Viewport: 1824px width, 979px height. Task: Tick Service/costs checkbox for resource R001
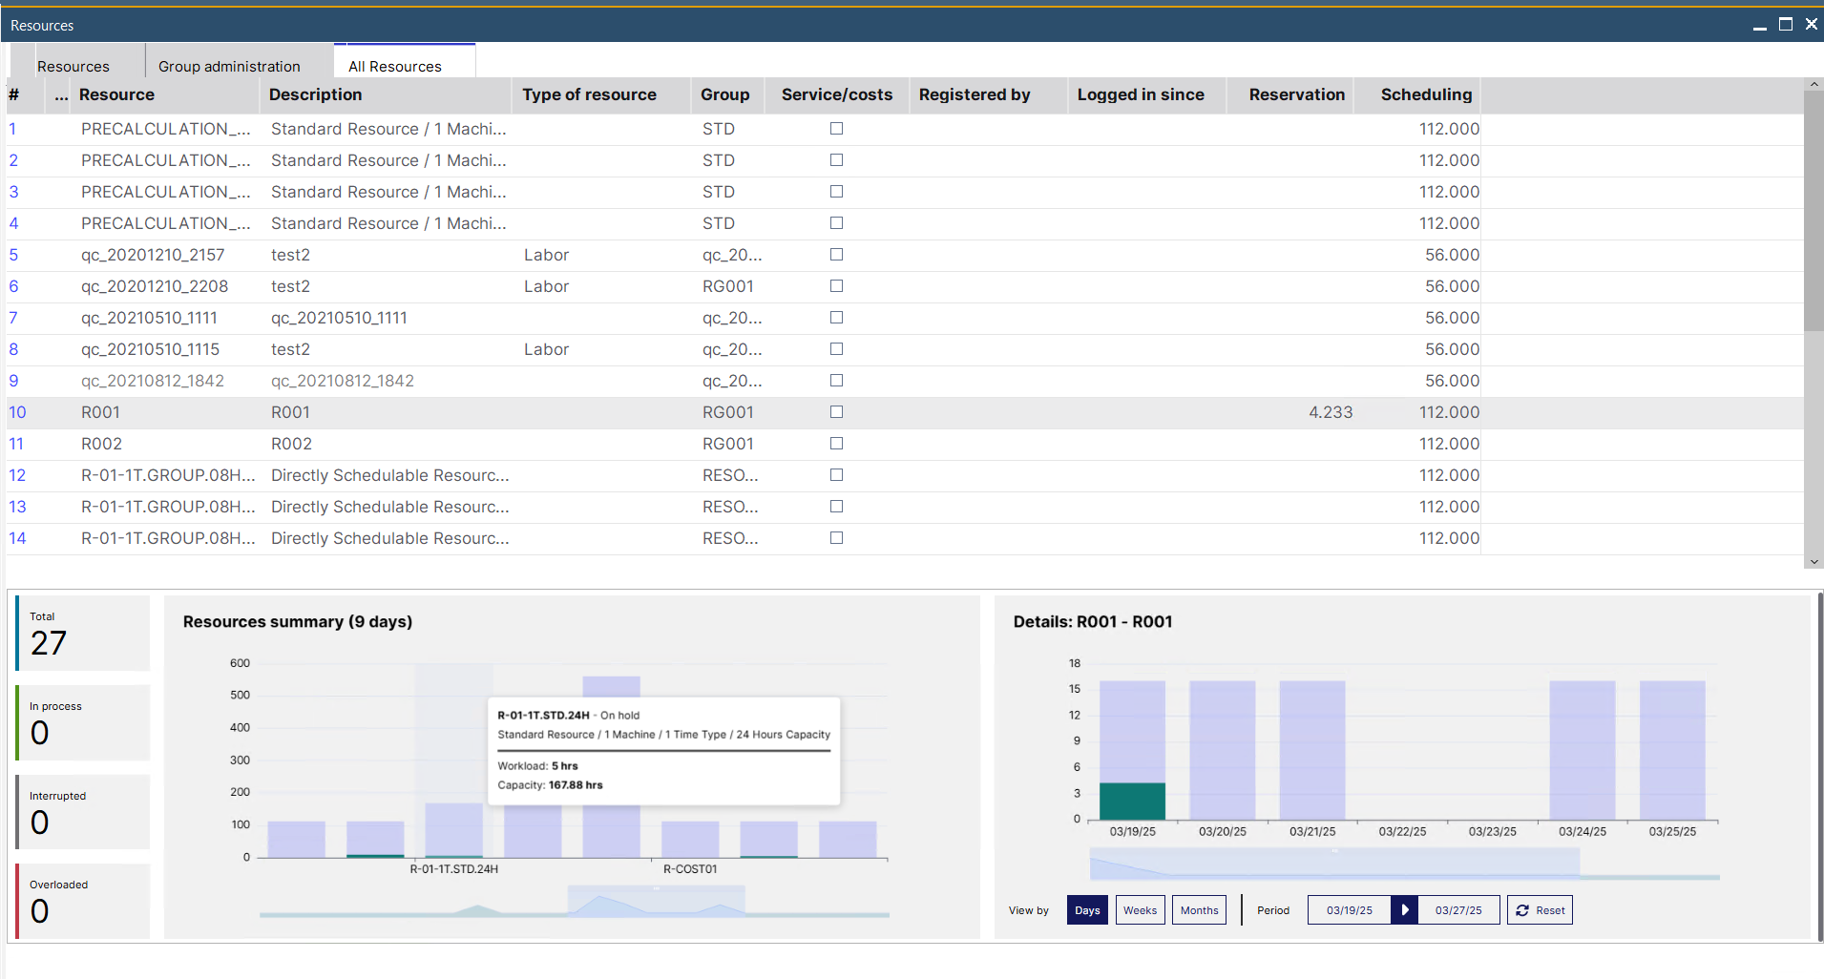pyautogui.click(x=836, y=412)
